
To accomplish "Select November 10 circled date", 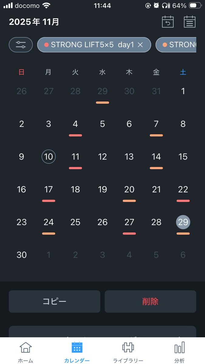I will (x=49, y=157).
